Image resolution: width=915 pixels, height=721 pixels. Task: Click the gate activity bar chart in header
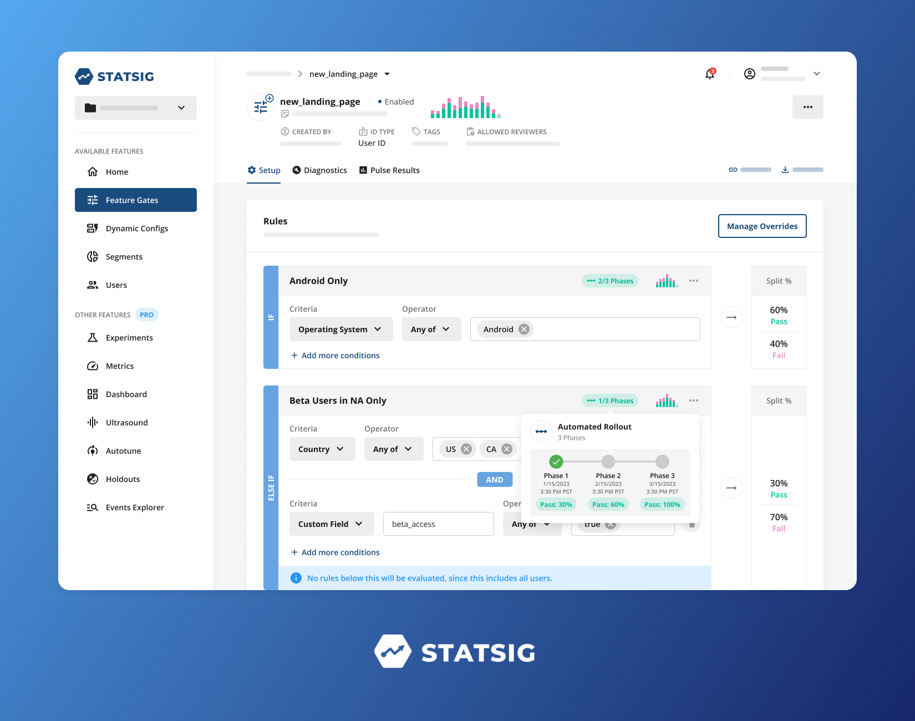(466, 107)
